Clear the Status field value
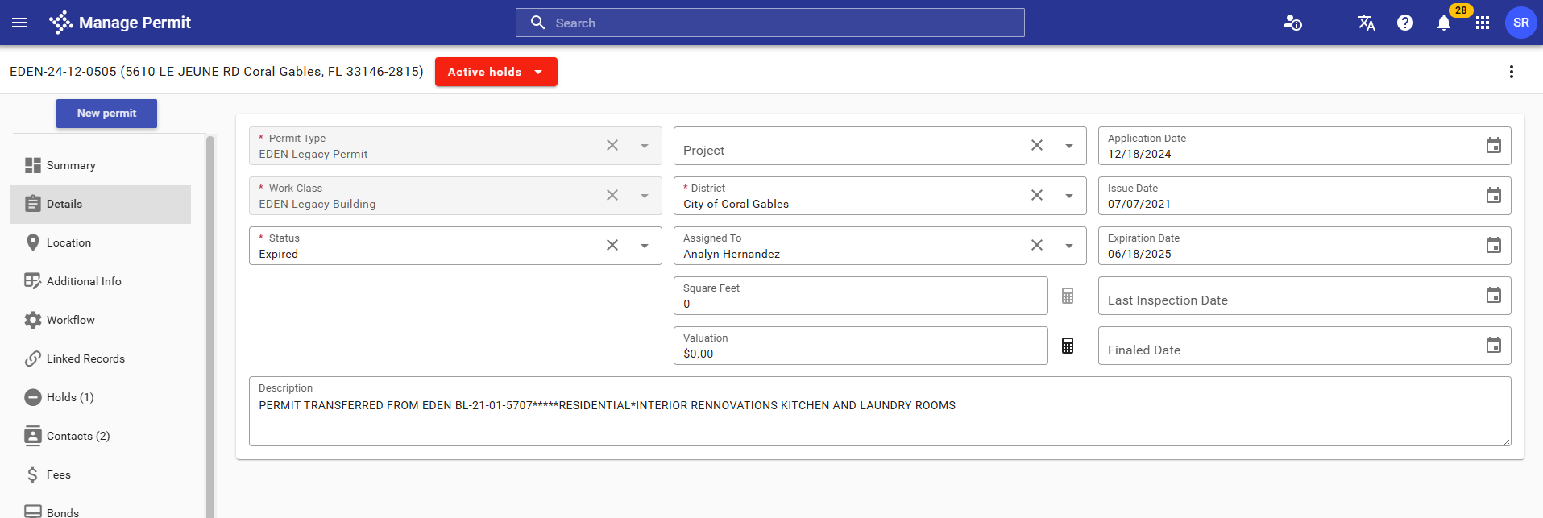The height and width of the screenshot is (518, 1543). tap(612, 246)
